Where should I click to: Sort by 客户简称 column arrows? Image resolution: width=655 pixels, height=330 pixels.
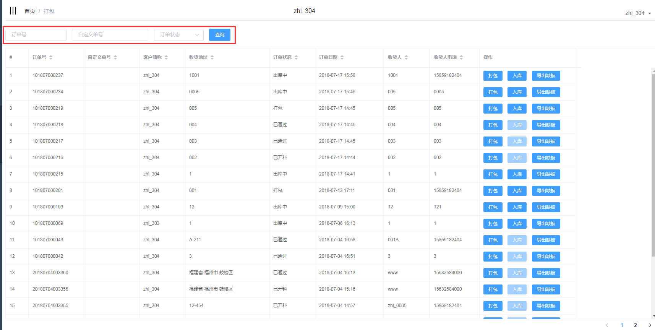166,57
